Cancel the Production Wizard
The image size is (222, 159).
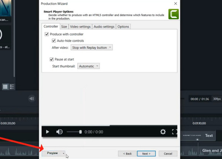168,153
